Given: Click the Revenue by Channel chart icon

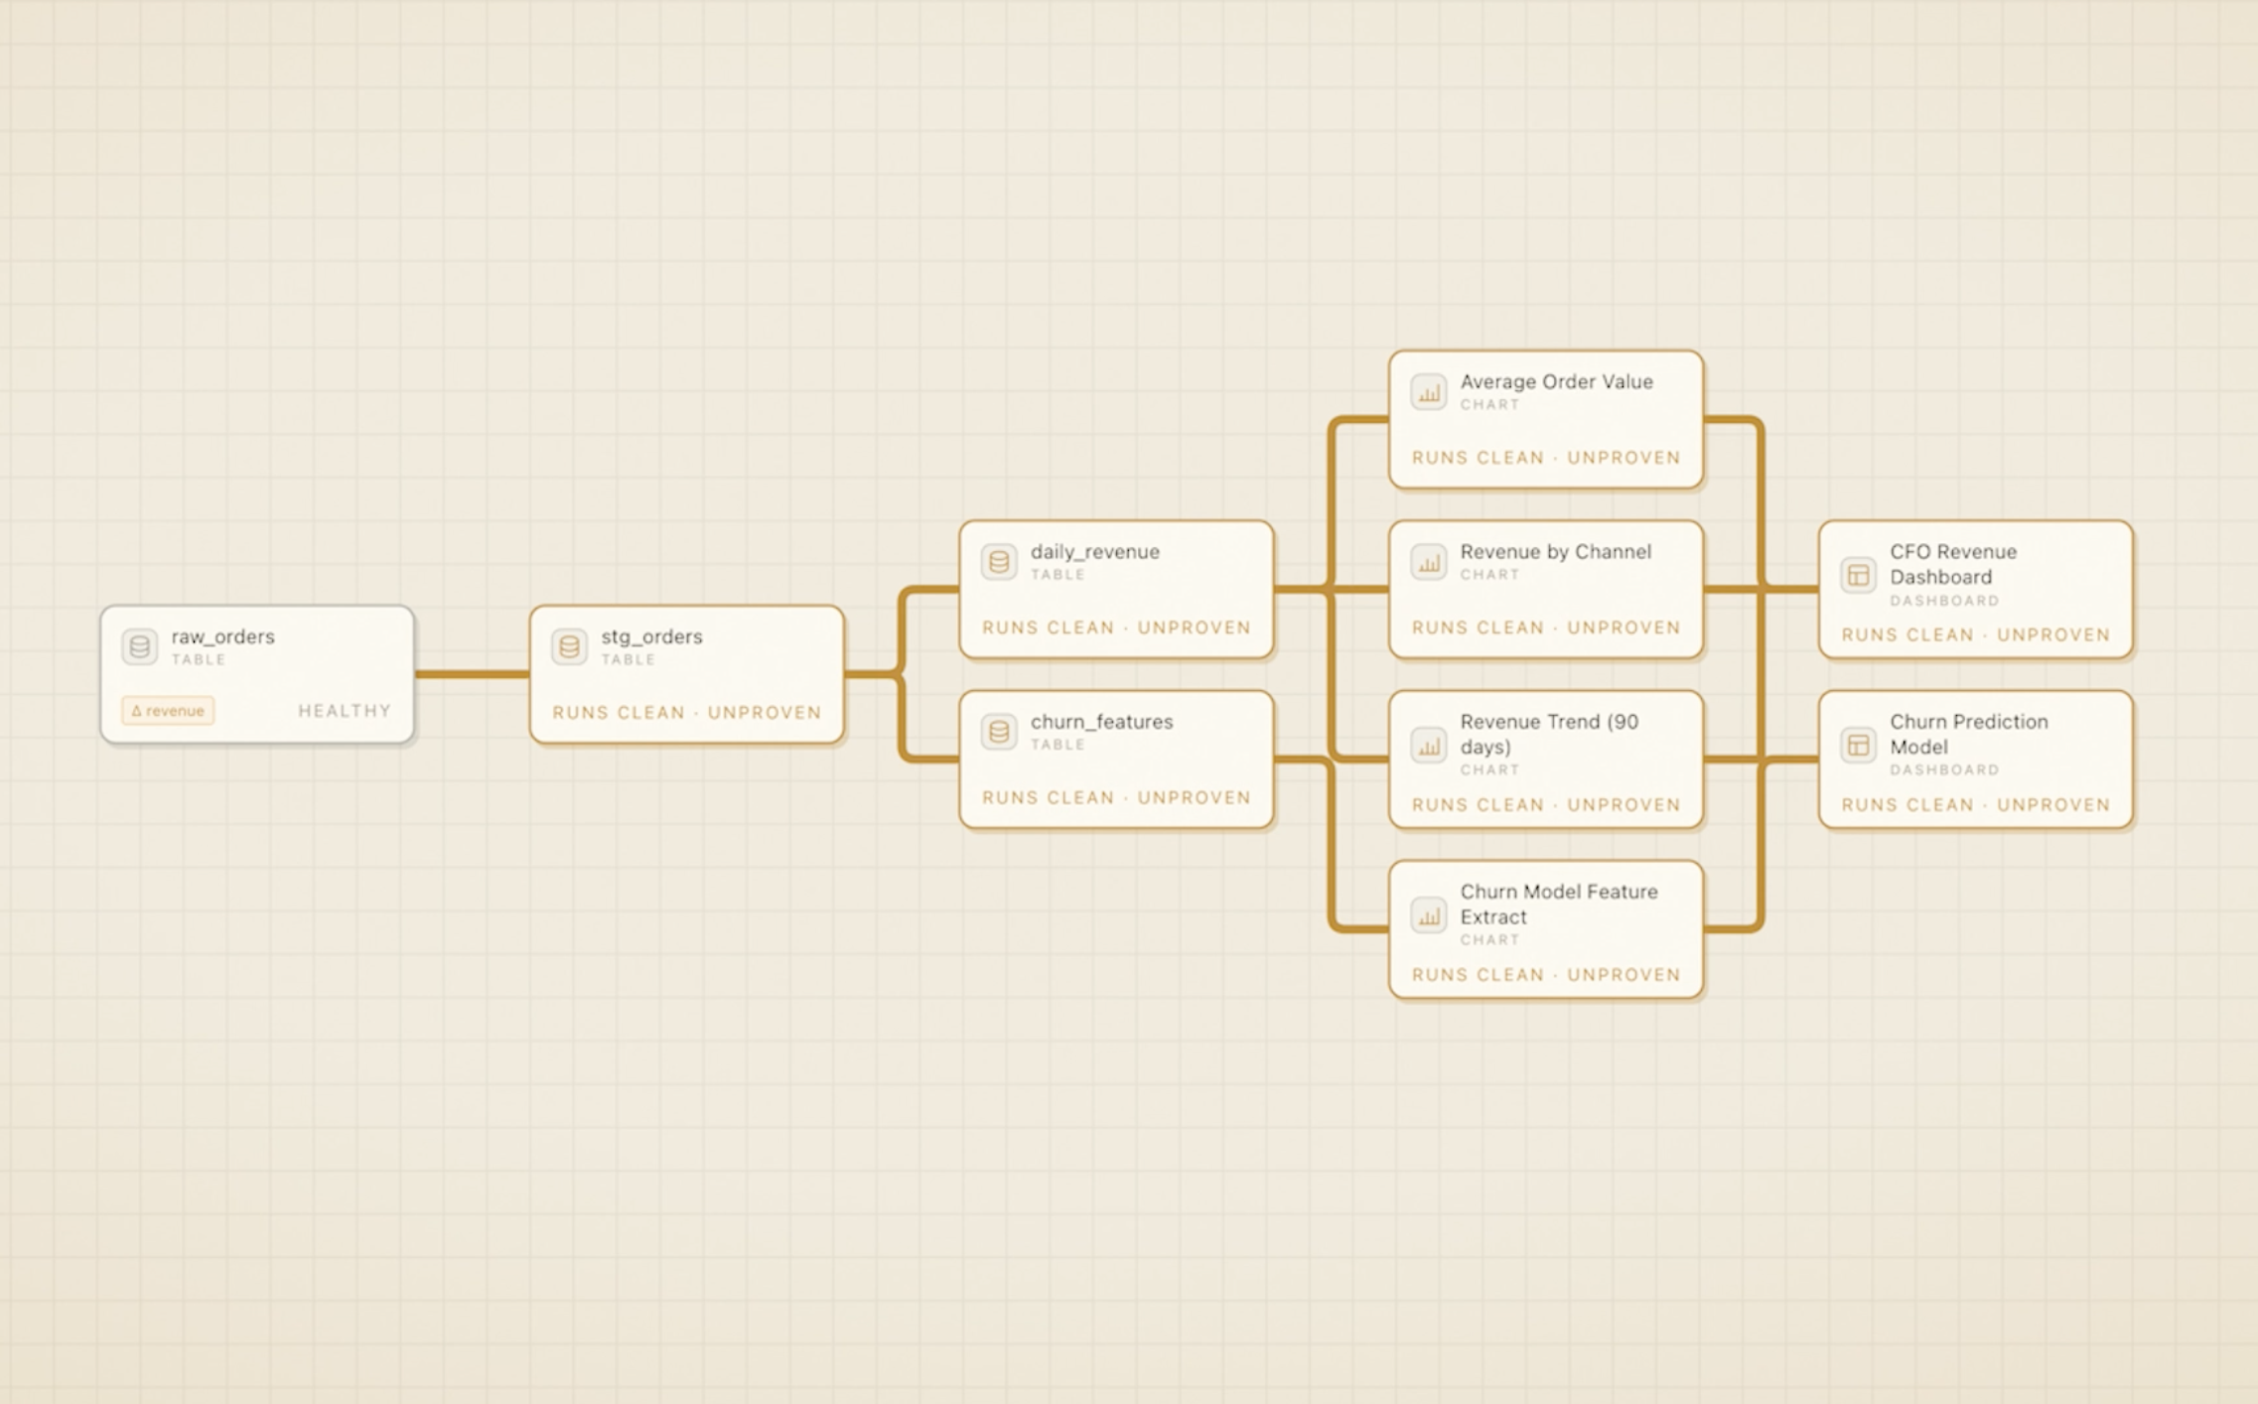Looking at the screenshot, I should pos(1429,562).
